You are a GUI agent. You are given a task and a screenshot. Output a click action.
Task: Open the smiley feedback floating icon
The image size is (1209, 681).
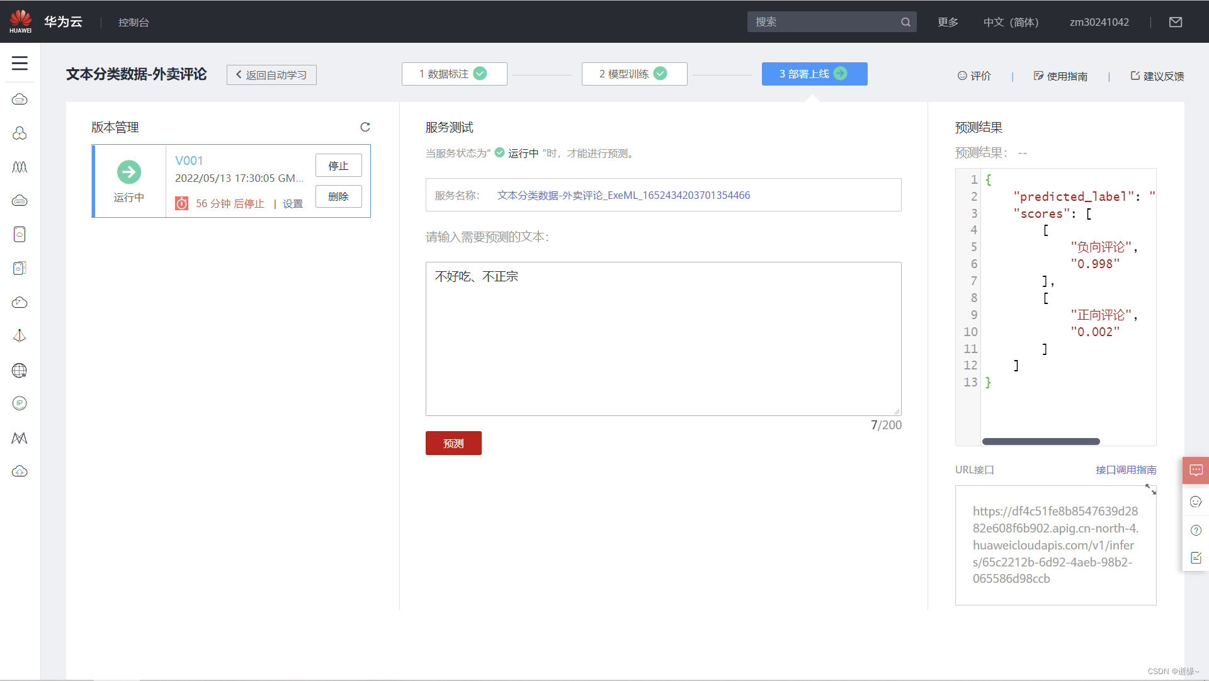pyautogui.click(x=1195, y=502)
